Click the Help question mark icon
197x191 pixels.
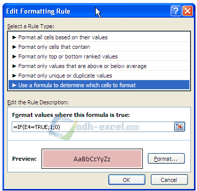click(x=176, y=11)
